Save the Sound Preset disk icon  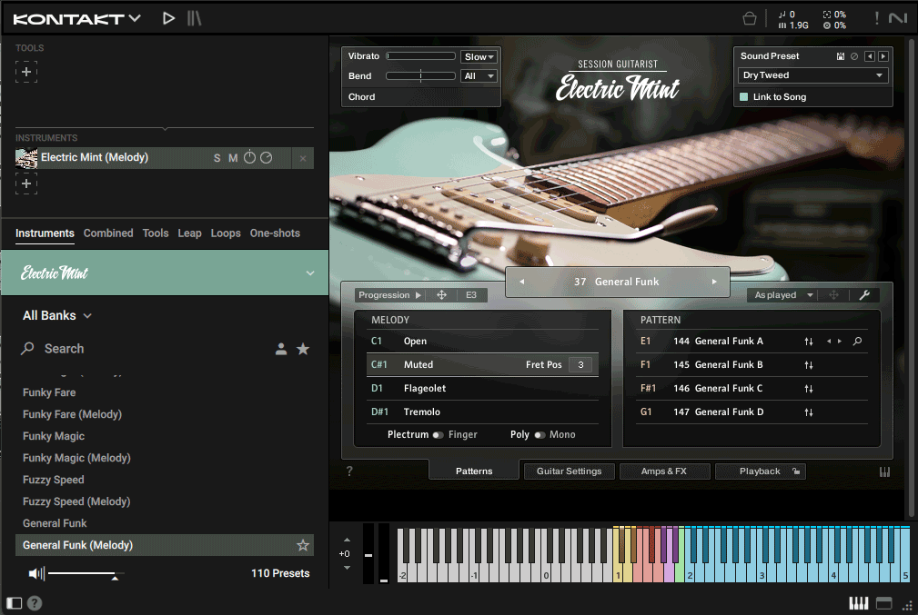(840, 56)
